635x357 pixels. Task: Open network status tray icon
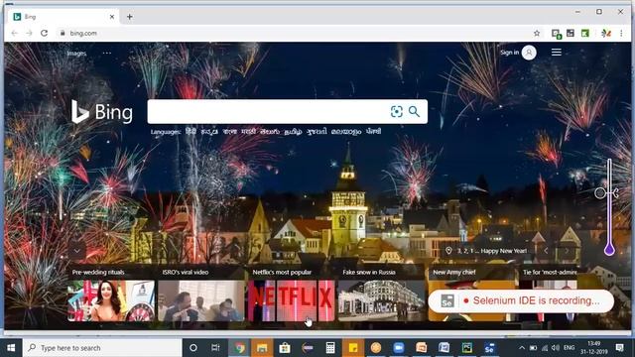click(x=545, y=348)
